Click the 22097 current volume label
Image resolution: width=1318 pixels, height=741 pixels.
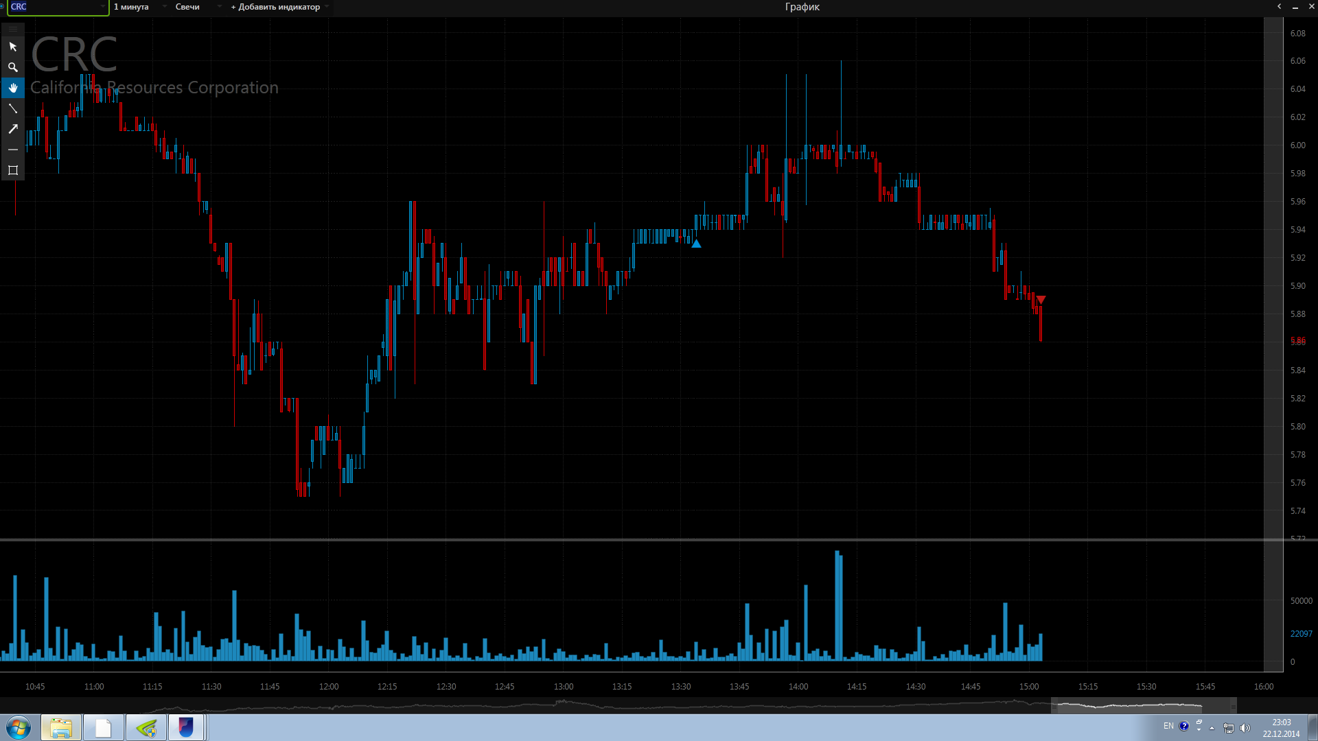(1301, 633)
